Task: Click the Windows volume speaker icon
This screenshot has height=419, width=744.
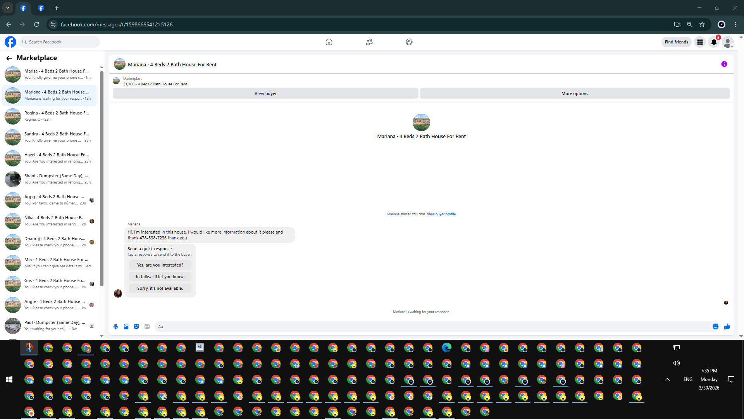Action: [676, 363]
